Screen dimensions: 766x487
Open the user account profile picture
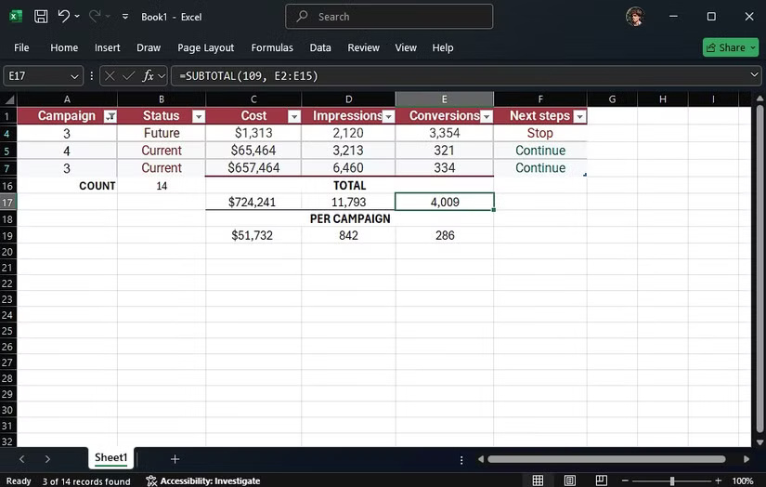(635, 17)
